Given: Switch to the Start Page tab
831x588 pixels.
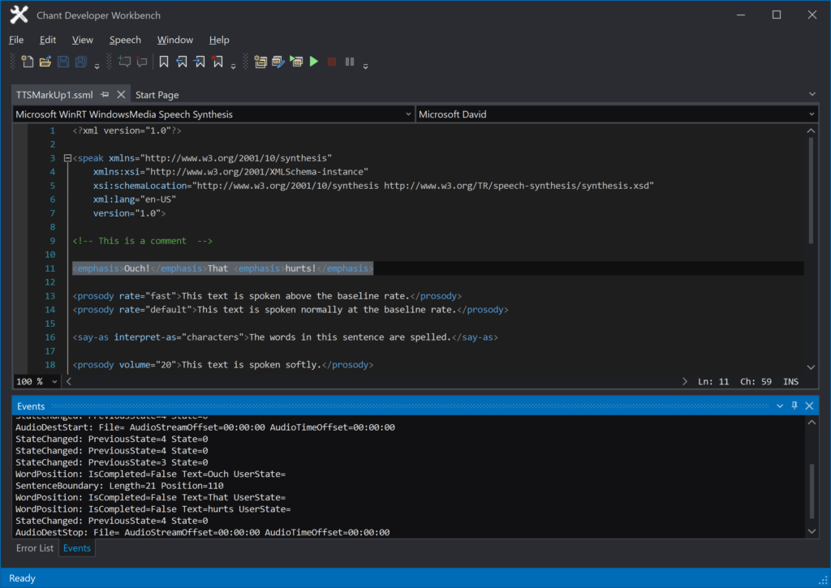Looking at the screenshot, I should pos(157,95).
